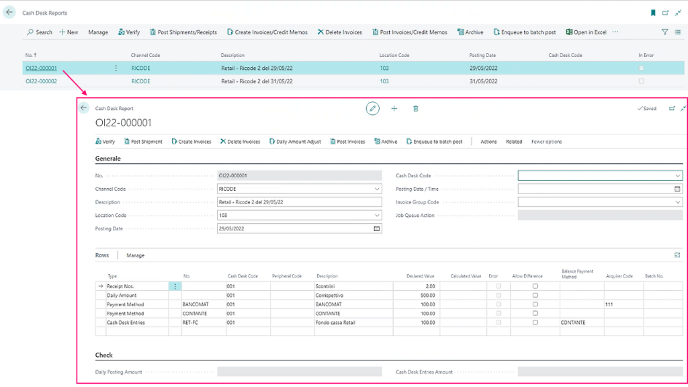Toggle In Error checkbox for OI22-000001
This screenshot has width=688, height=387.
pyautogui.click(x=641, y=68)
